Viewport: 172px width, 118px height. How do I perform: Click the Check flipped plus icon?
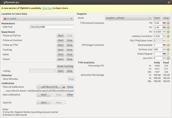pyautogui.click(x=168, y=54)
